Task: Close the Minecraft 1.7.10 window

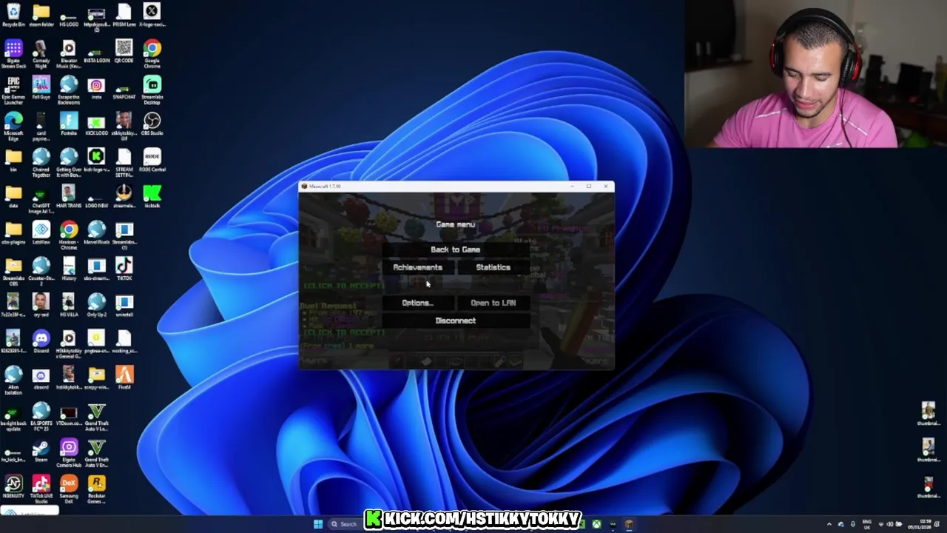Action: tap(605, 186)
